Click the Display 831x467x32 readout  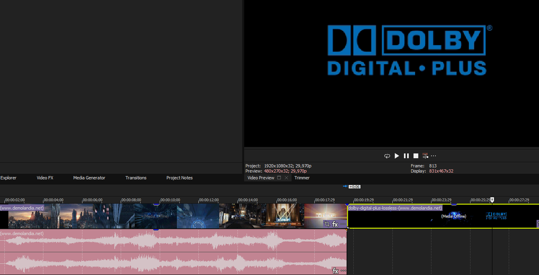point(432,171)
